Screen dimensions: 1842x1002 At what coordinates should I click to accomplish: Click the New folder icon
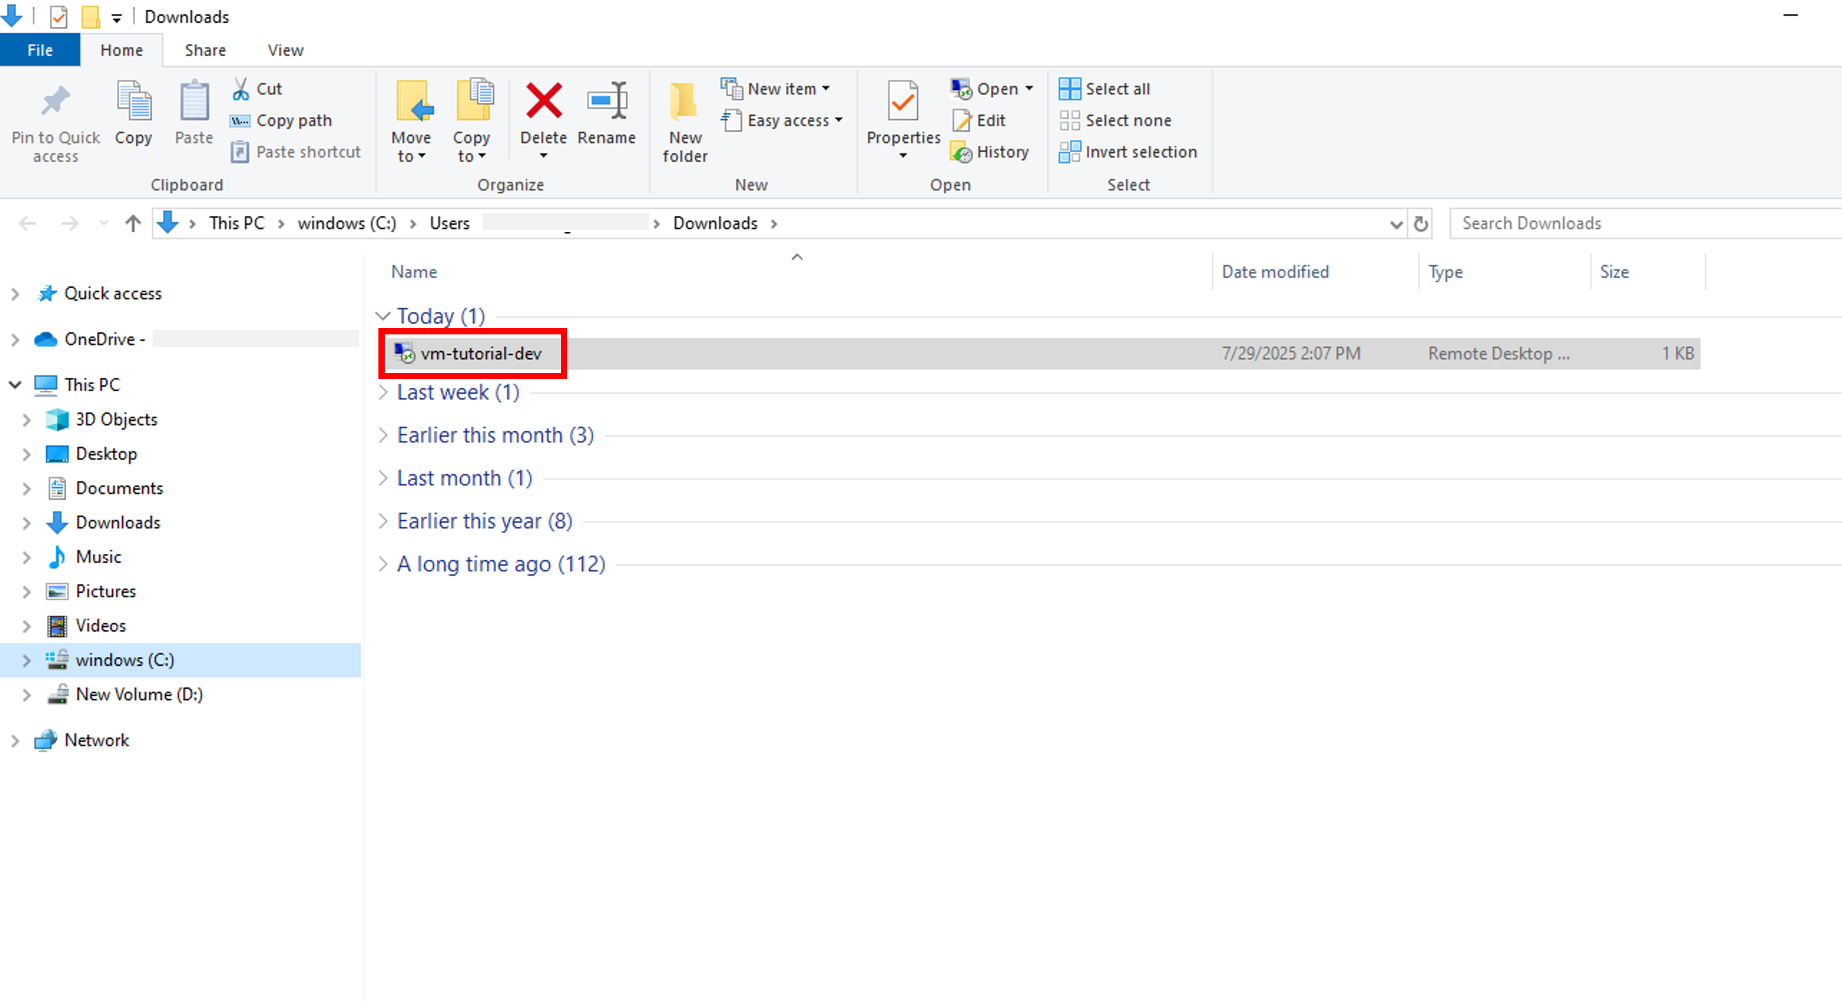point(684,101)
